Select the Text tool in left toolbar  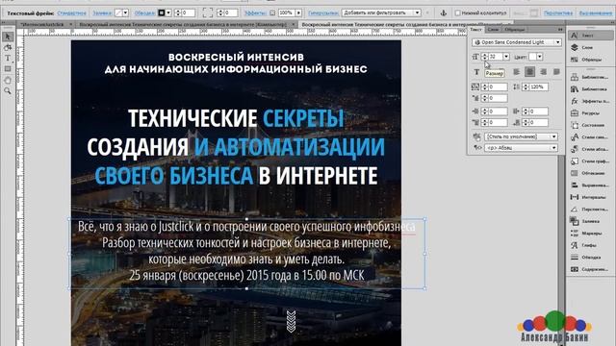pos(8,58)
